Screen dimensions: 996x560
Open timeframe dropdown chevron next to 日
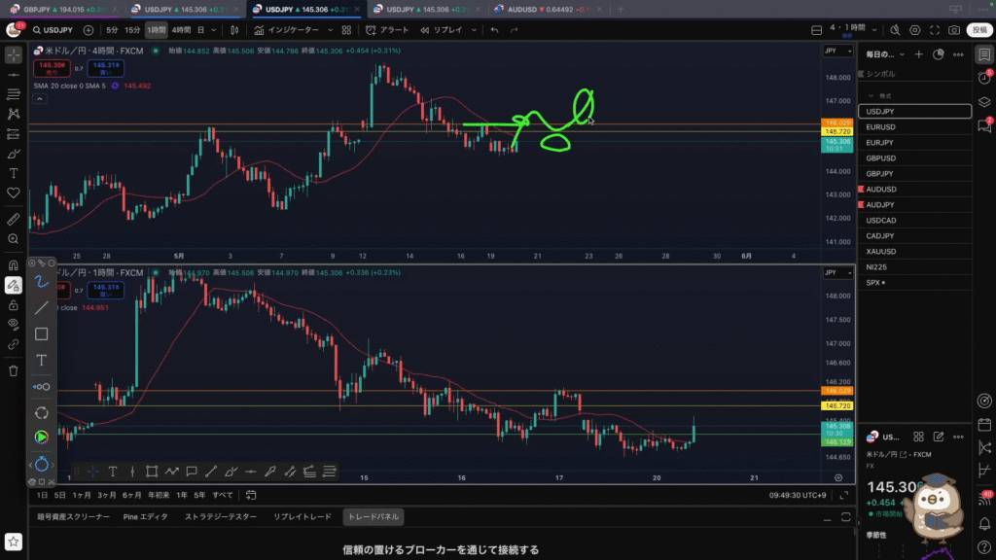click(213, 30)
